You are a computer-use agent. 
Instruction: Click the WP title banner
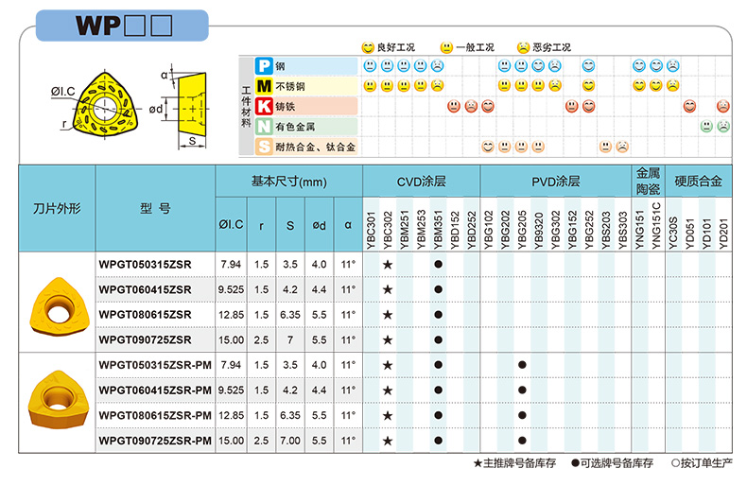122,26
